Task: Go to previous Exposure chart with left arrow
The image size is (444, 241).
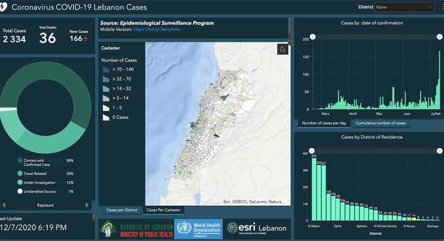Action: (4, 205)
